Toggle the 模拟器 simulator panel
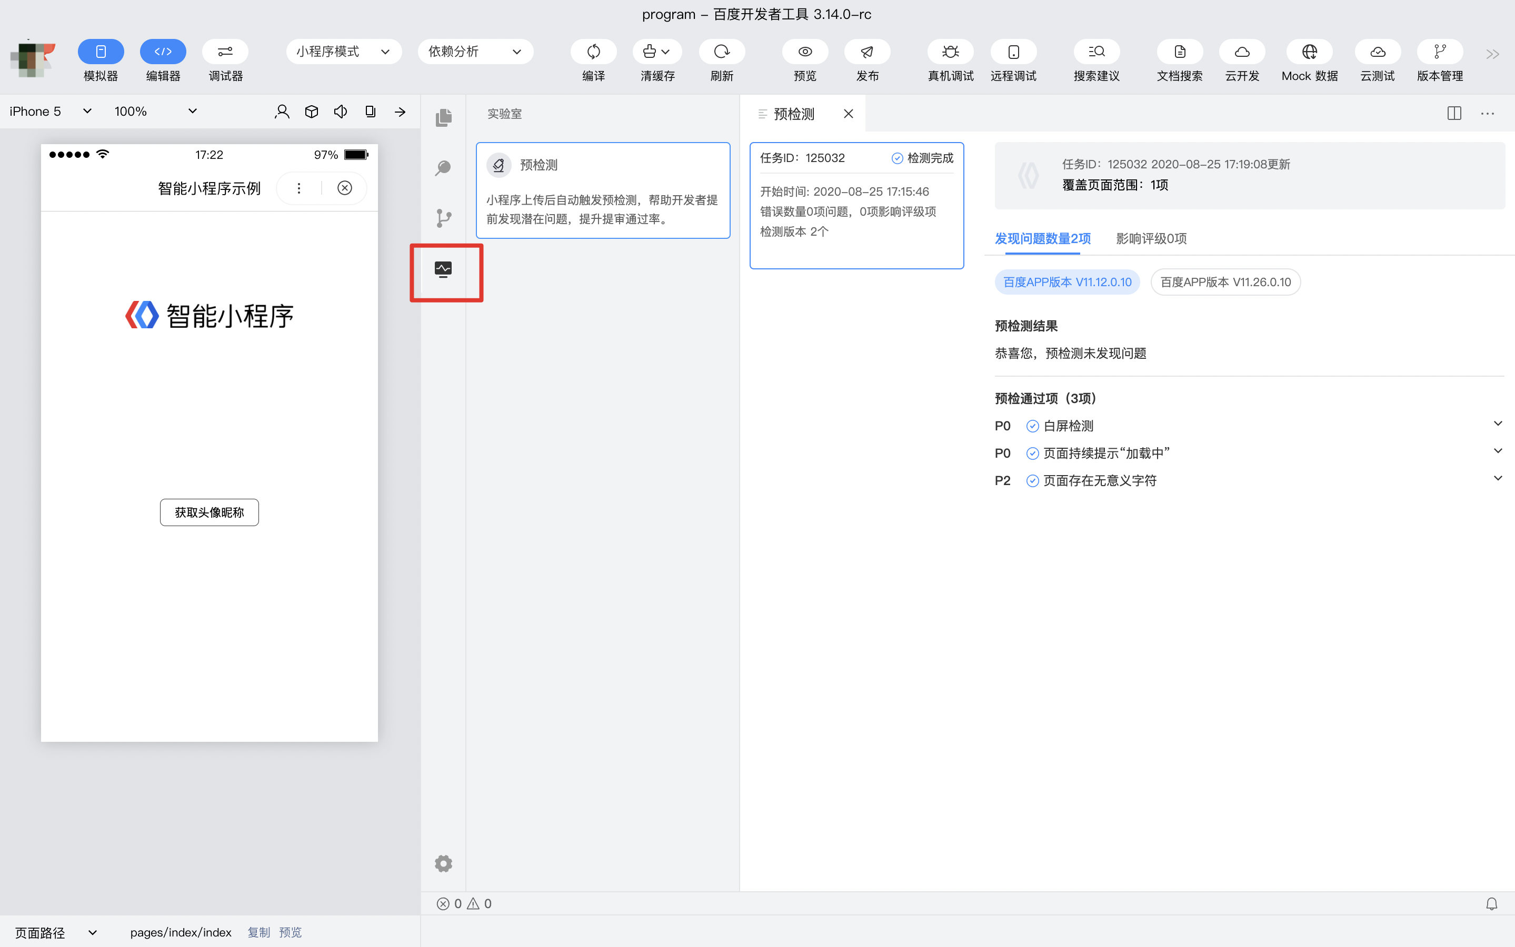The width and height of the screenshot is (1515, 947). [101, 52]
